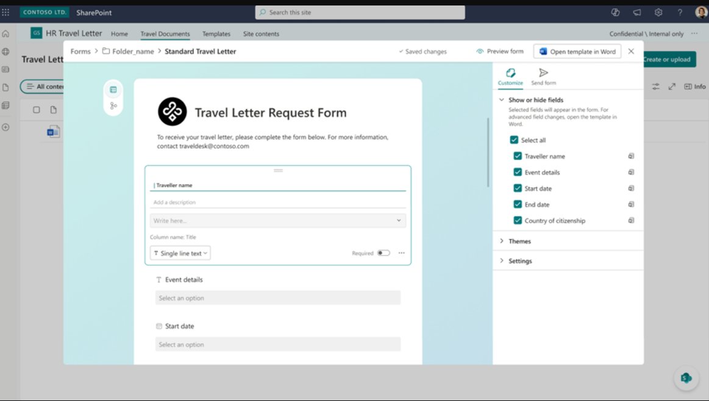709x401 pixels.
Task: Click the announcements megaphone icon in the header
Action: pos(636,12)
